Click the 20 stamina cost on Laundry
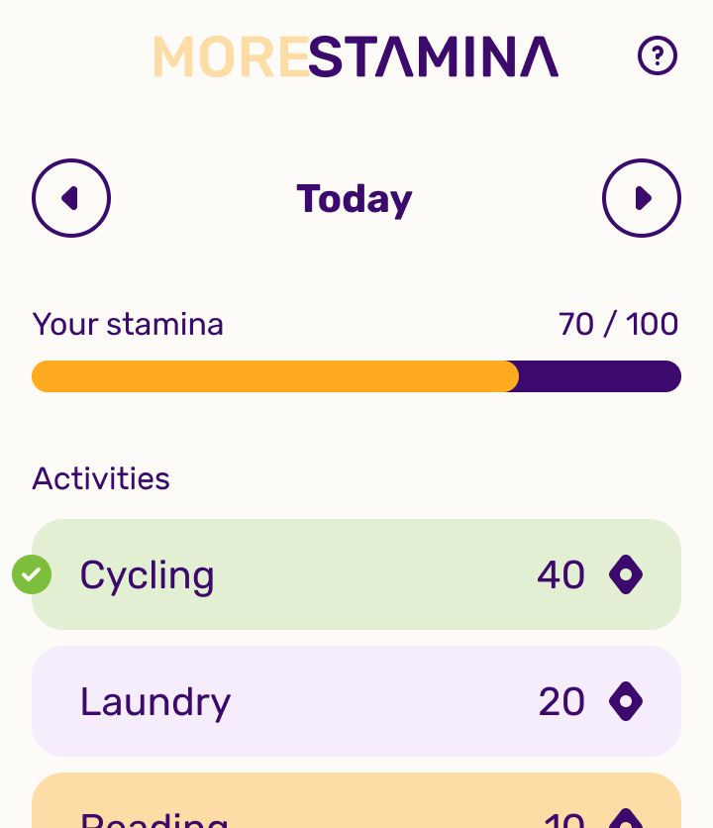Image resolution: width=713 pixels, height=828 pixels. pyautogui.click(x=561, y=702)
